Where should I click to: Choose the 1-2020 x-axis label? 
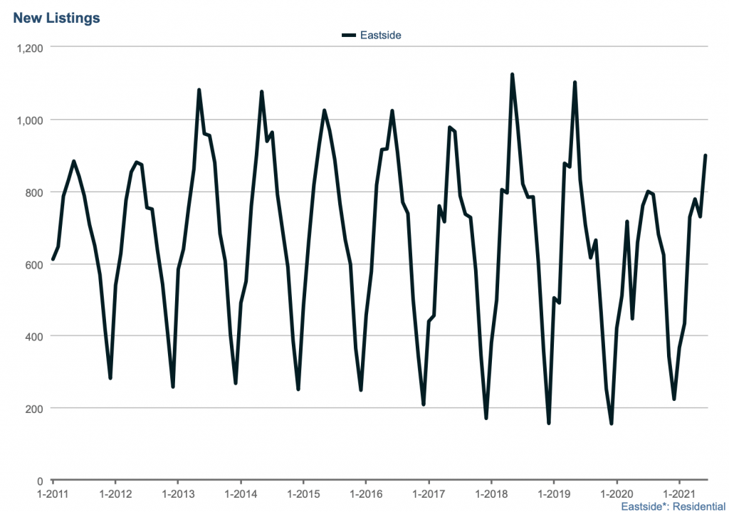coord(616,493)
